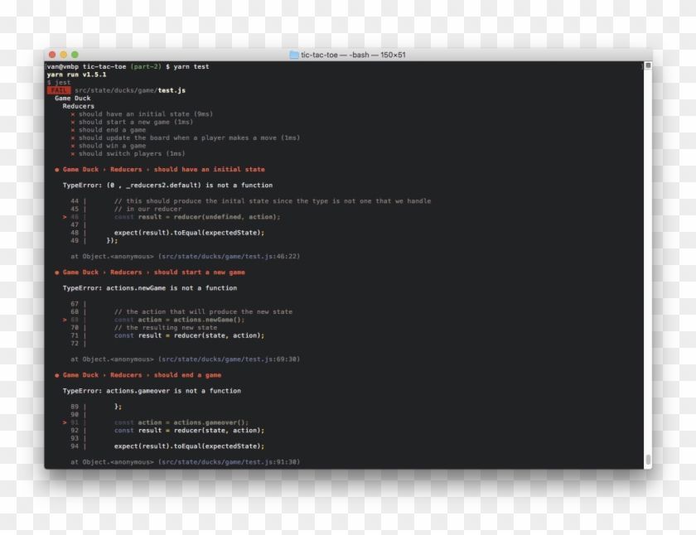Click the × beside "should have an initial state"
Viewport: 696px width, 535px height.
(73, 114)
